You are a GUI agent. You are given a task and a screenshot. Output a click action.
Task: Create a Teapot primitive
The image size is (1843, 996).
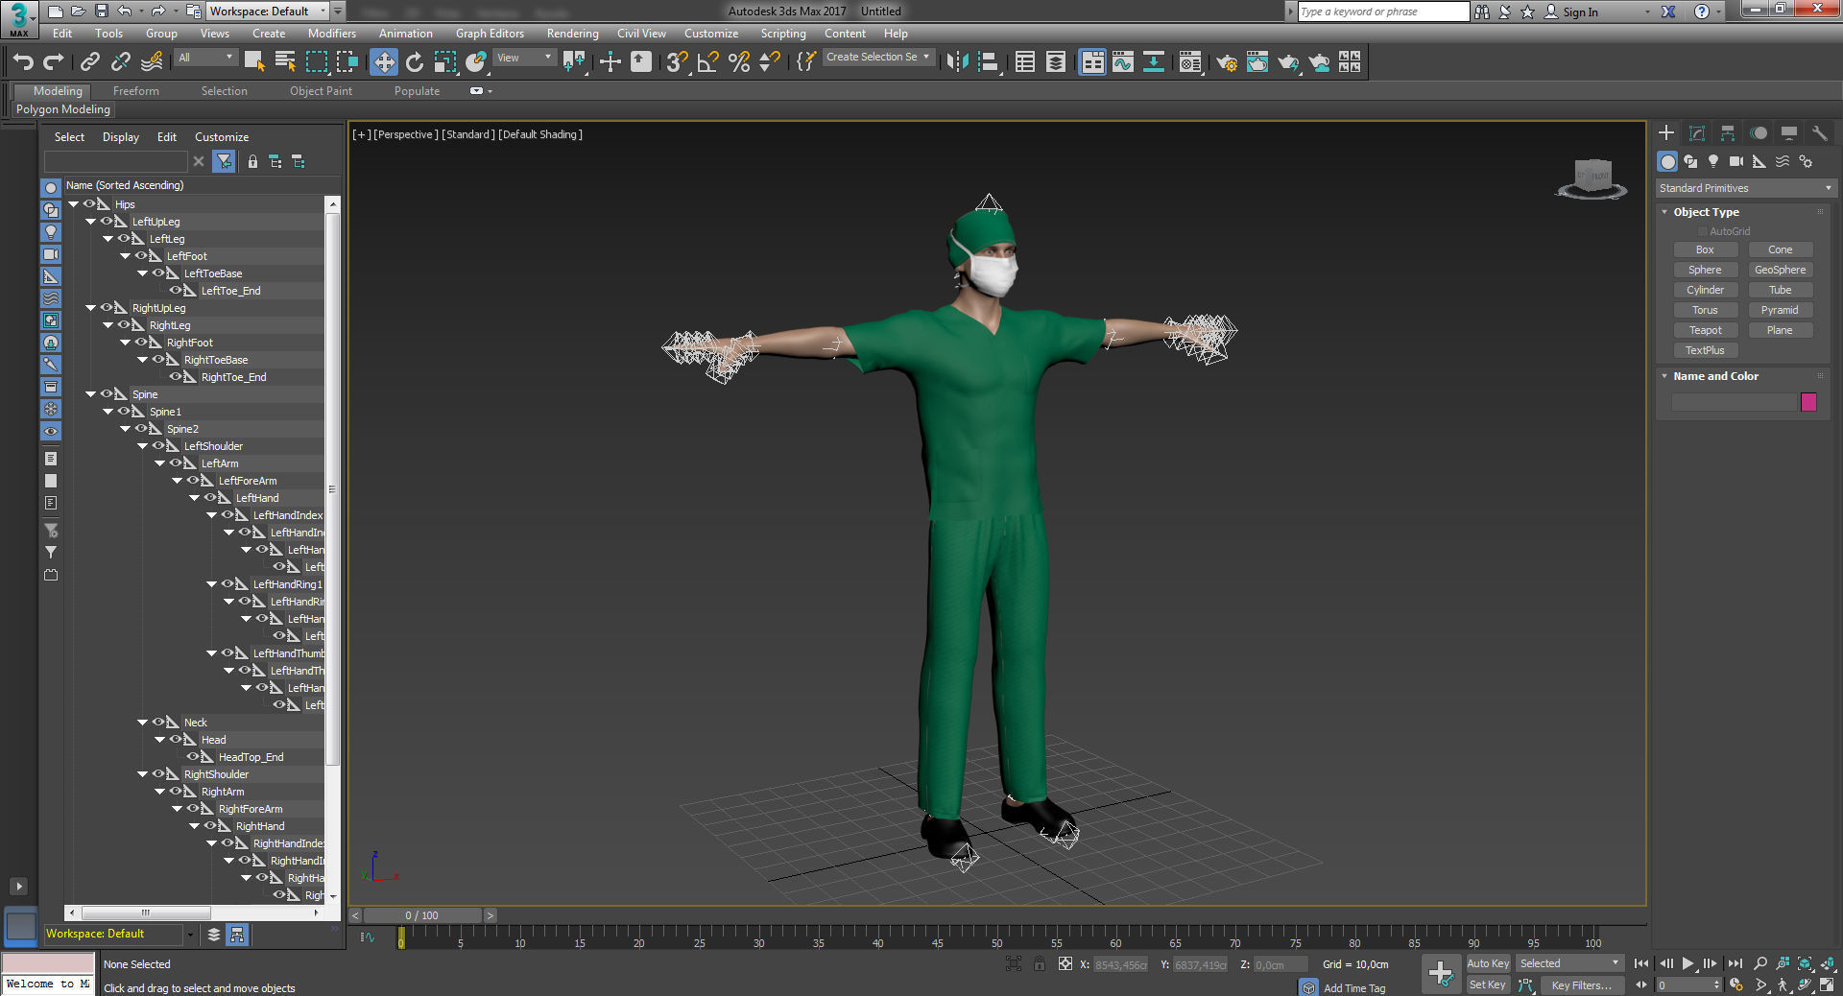point(1705,330)
